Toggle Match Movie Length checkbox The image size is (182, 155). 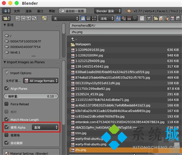click(6, 119)
